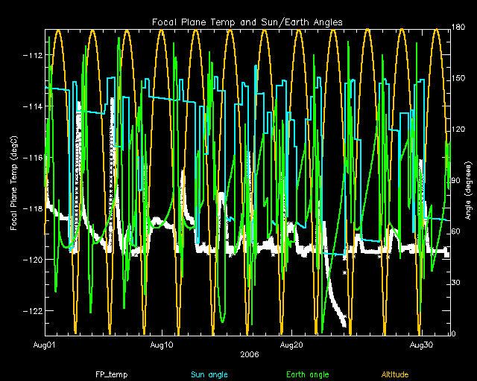
Task: Select the -116 tick on left axis
Action: [32, 158]
